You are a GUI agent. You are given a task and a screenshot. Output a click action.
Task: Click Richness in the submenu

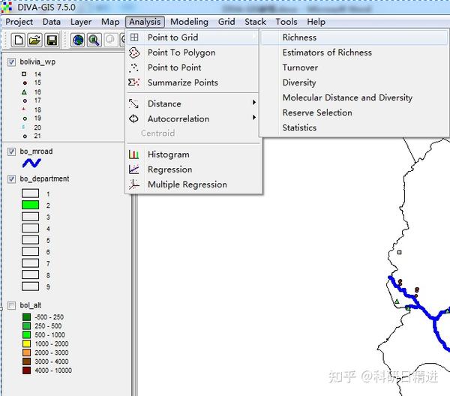pyautogui.click(x=299, y=37)
